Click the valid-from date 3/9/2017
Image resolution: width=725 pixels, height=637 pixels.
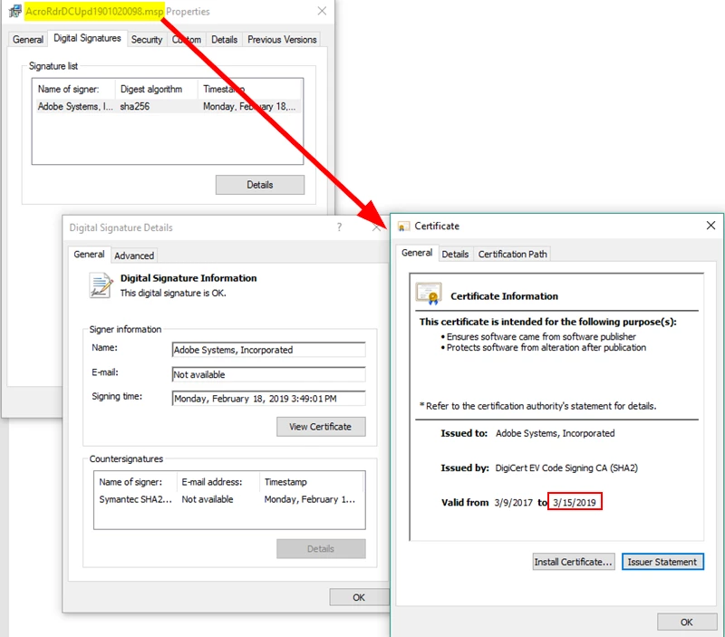(513, 503)
